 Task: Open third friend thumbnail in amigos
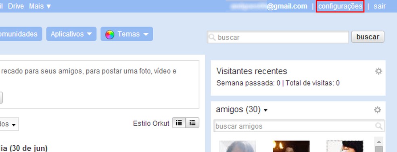[x=345, y=146]
